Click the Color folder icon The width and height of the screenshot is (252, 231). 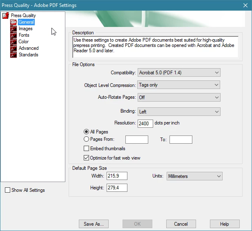click(13, 42)
